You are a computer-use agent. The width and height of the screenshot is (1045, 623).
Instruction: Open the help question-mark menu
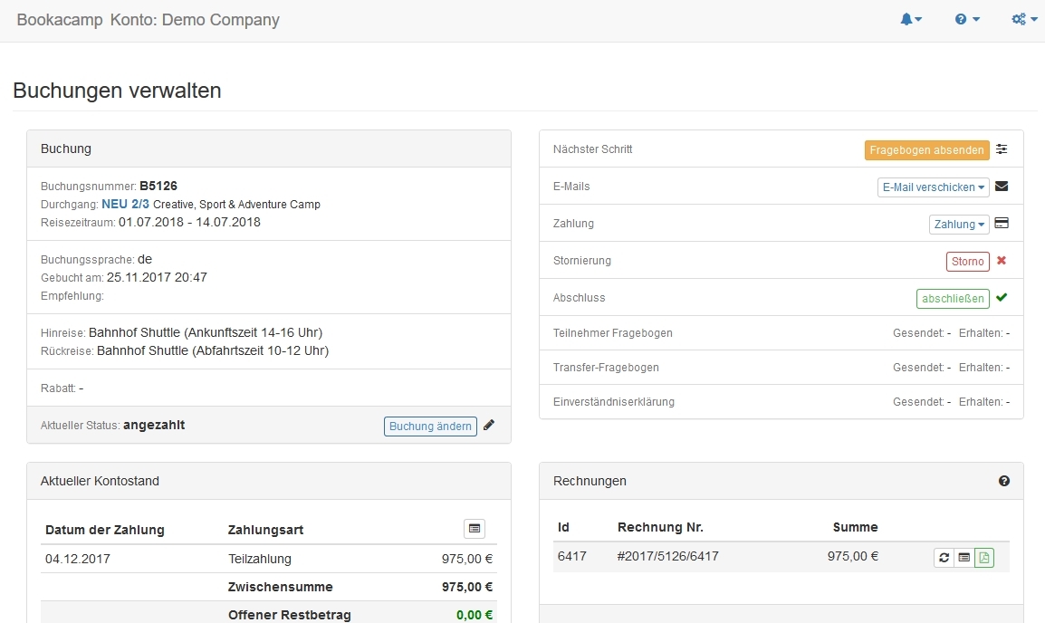pyautogui.click(x=967, y=20)
